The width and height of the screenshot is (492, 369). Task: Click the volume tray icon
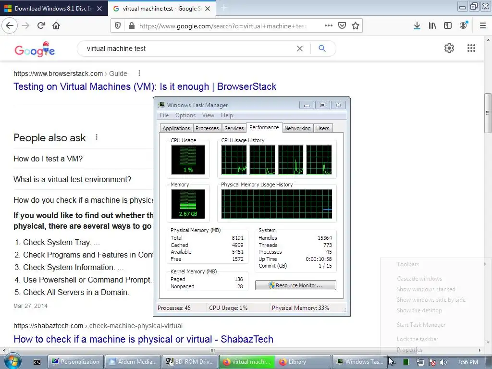pos(443,362)
